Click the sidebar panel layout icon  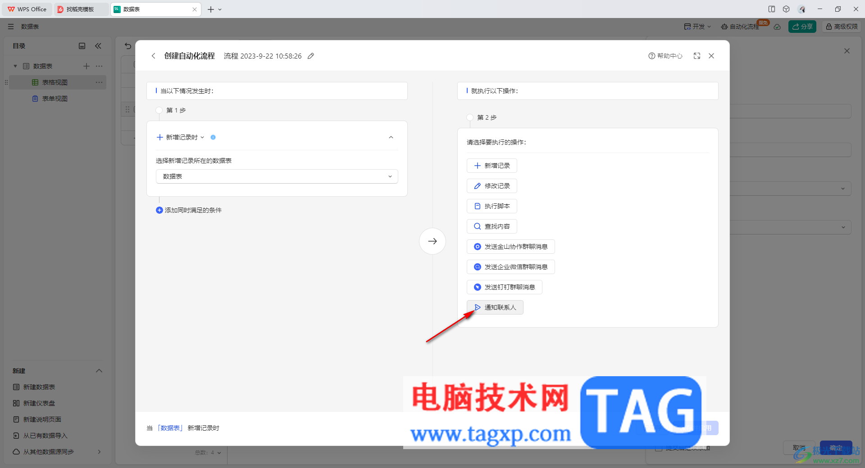coord(82,46)
